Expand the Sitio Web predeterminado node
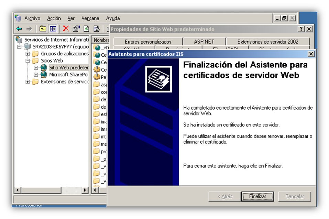This screenshot has width=329, height=219. click(36, 68)
